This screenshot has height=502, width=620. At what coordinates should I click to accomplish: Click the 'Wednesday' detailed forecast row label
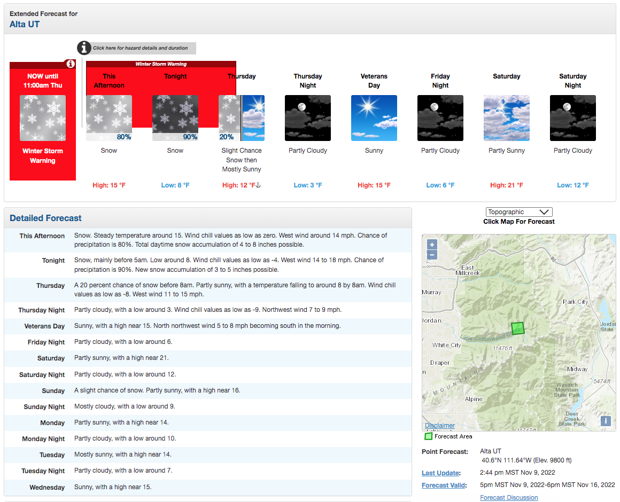47,488
